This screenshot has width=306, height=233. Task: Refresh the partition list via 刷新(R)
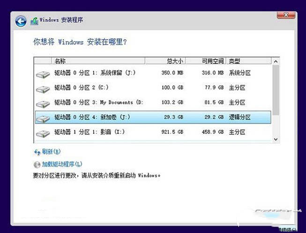(x=51, y=152)
